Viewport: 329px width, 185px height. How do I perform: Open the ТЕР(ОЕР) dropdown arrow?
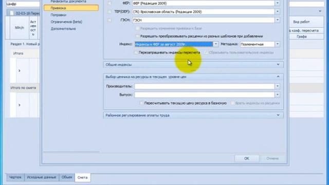pyautogui.click(x=278, y=11)
